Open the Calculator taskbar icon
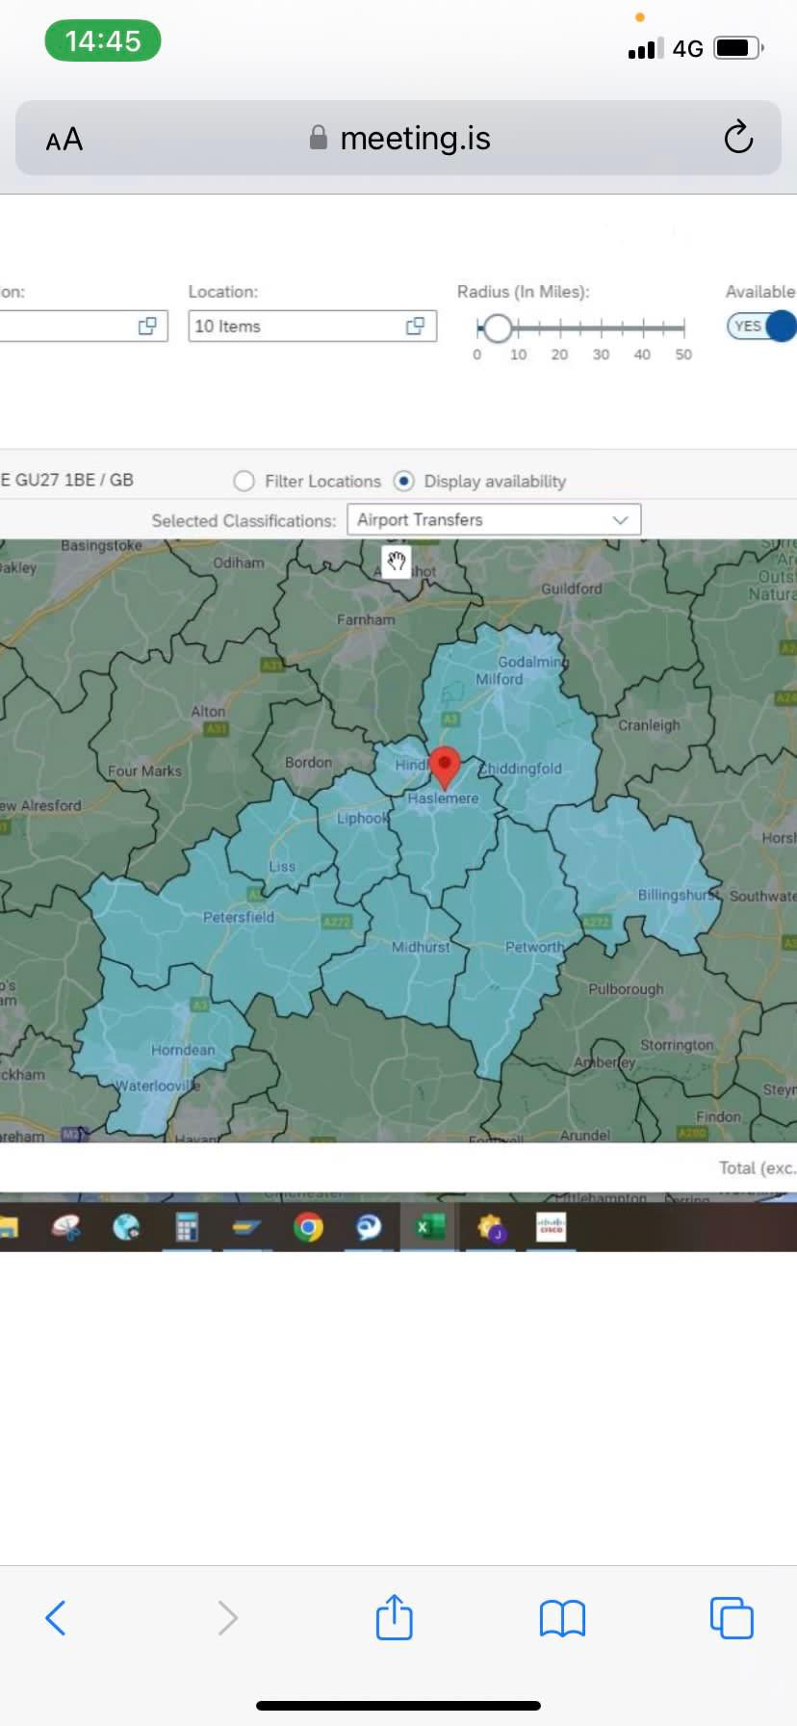 [x=187, y=1227]
